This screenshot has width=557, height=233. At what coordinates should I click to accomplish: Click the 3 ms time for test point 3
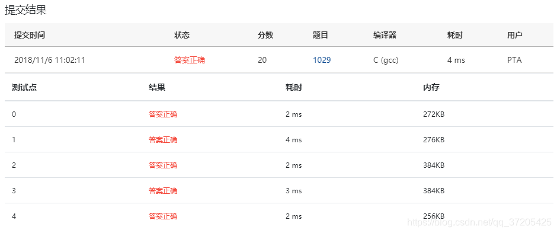point(294,191)
